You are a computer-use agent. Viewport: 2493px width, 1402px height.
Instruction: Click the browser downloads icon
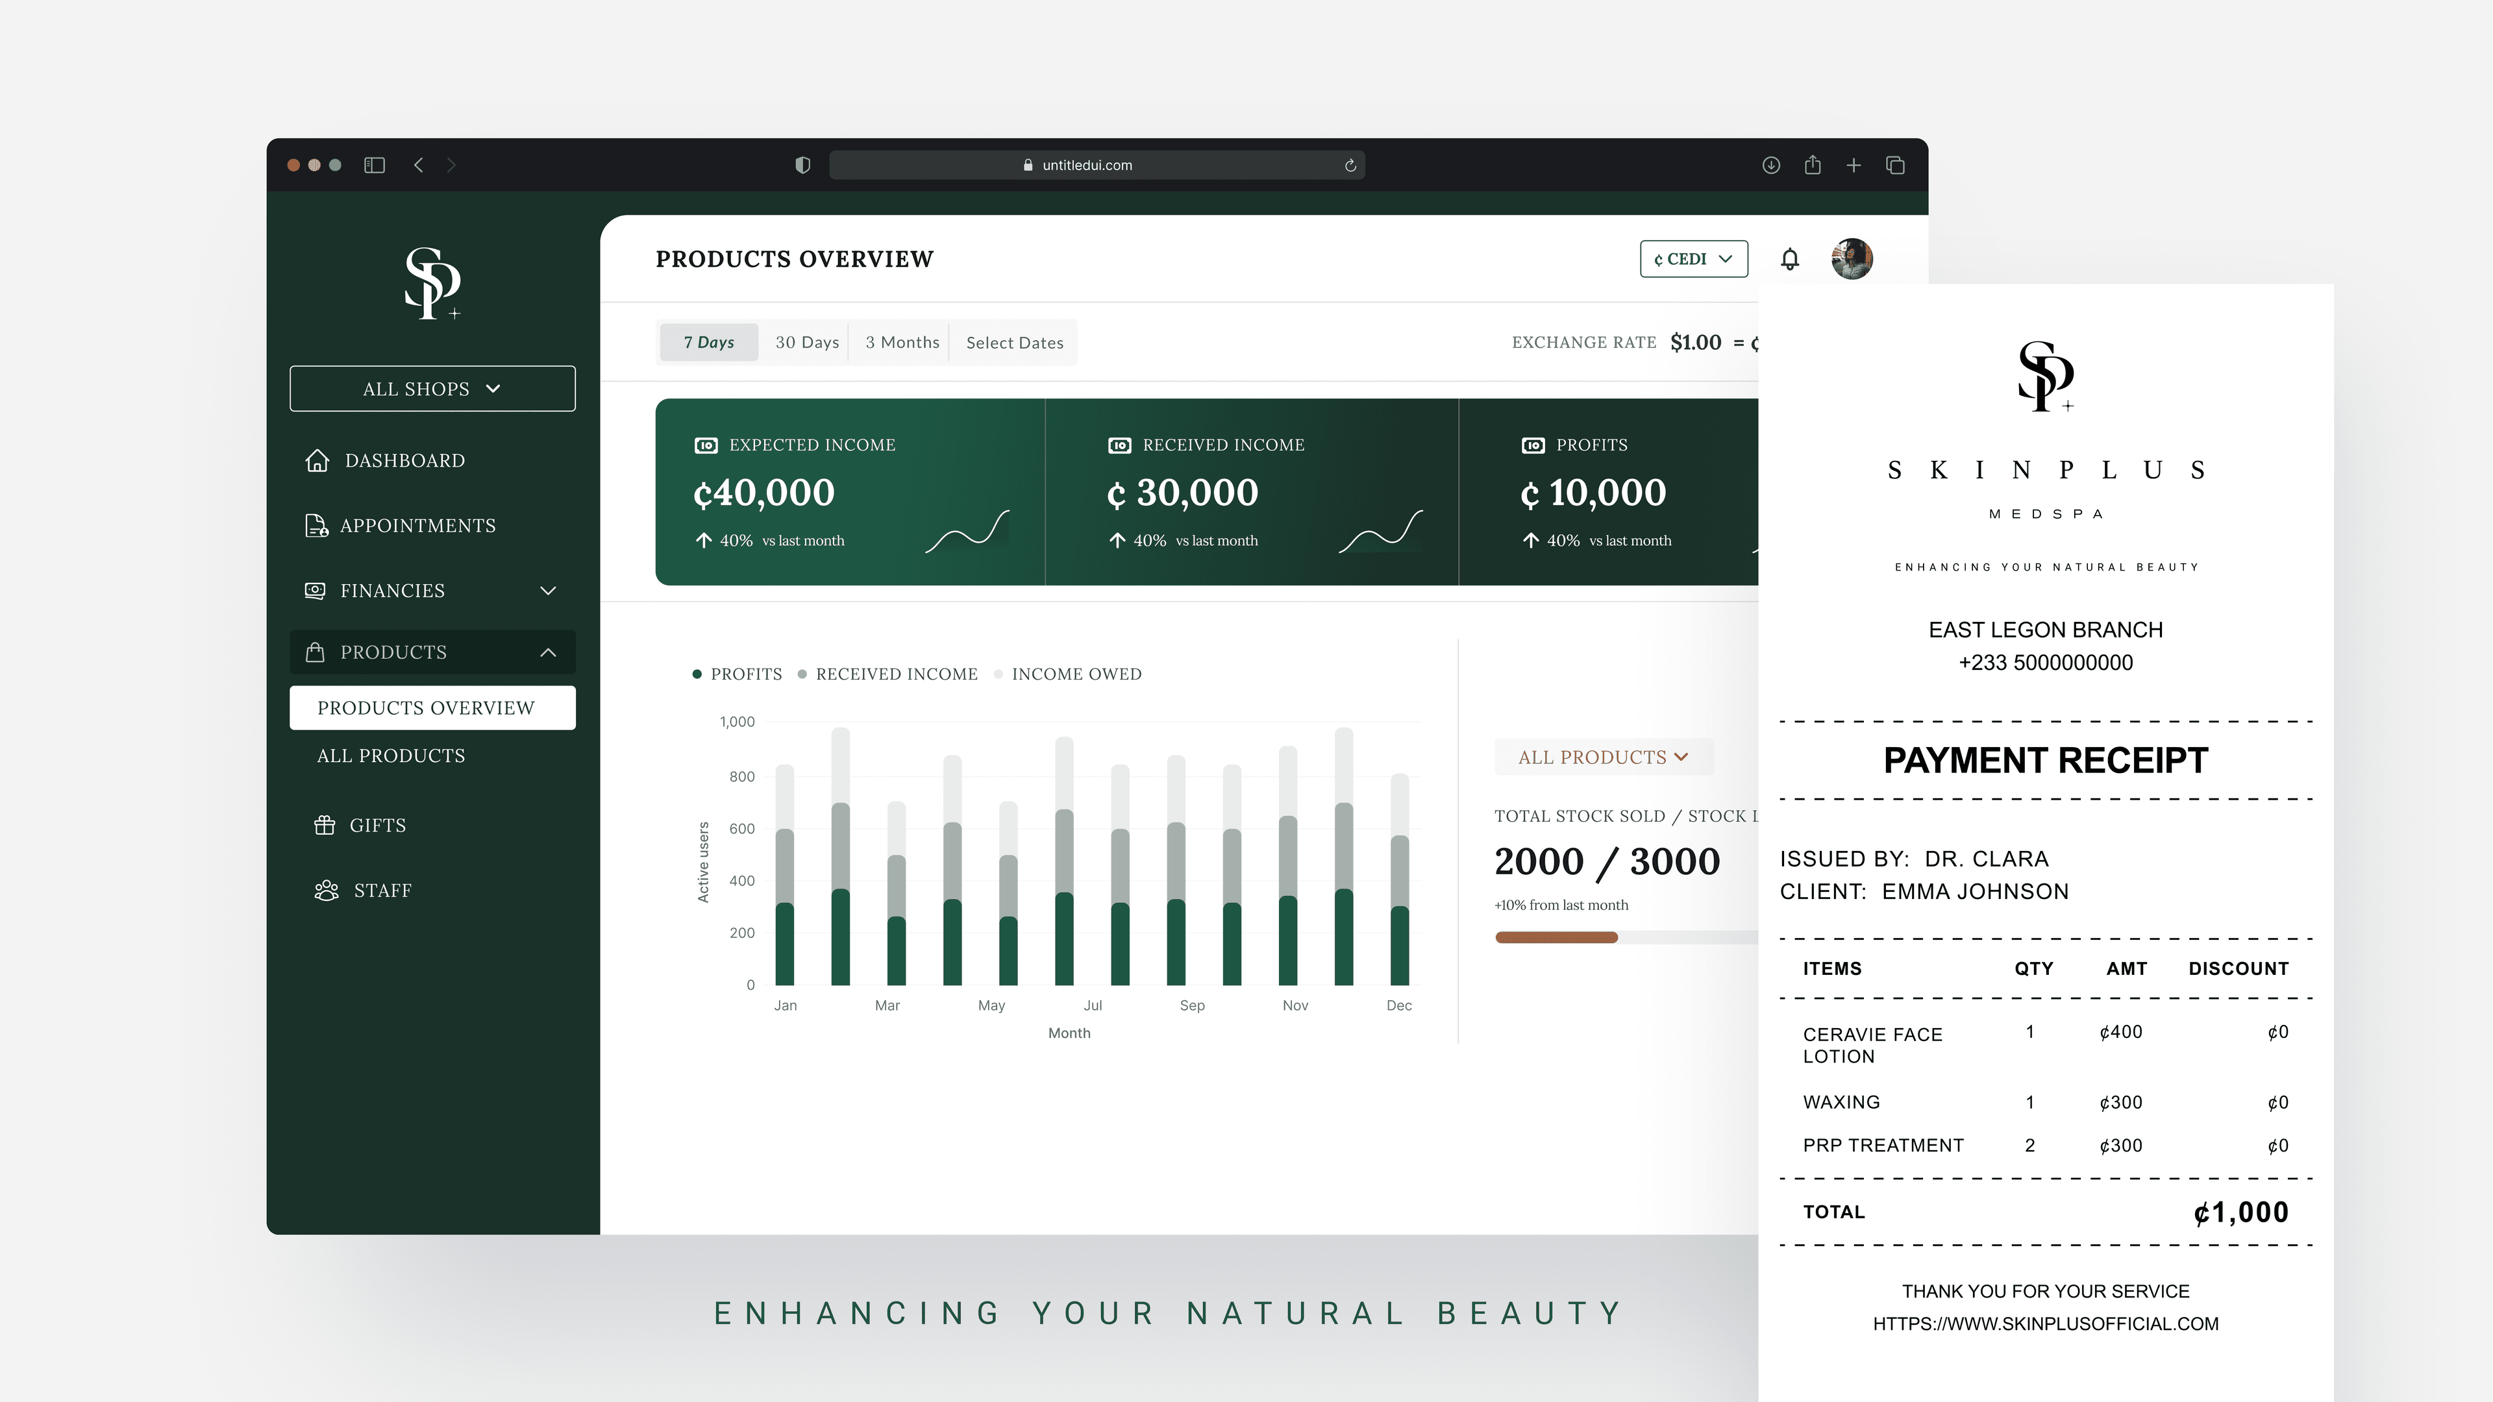1771,166
